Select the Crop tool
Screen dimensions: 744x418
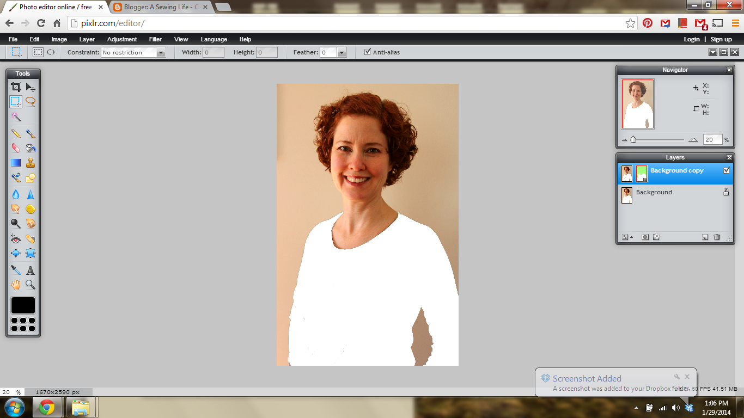click(x=16, y=87)
